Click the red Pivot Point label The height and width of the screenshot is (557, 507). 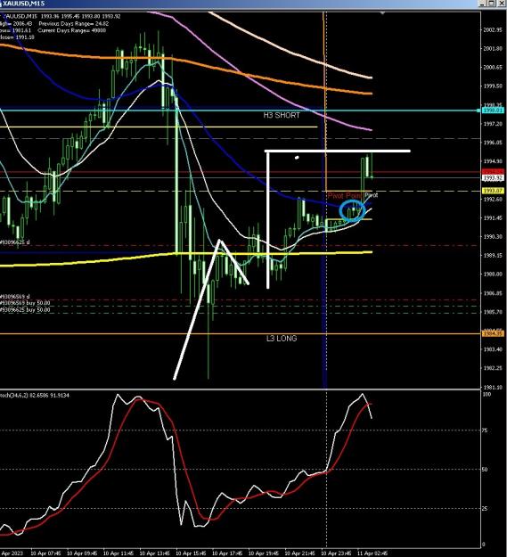[x=345, y=196]
